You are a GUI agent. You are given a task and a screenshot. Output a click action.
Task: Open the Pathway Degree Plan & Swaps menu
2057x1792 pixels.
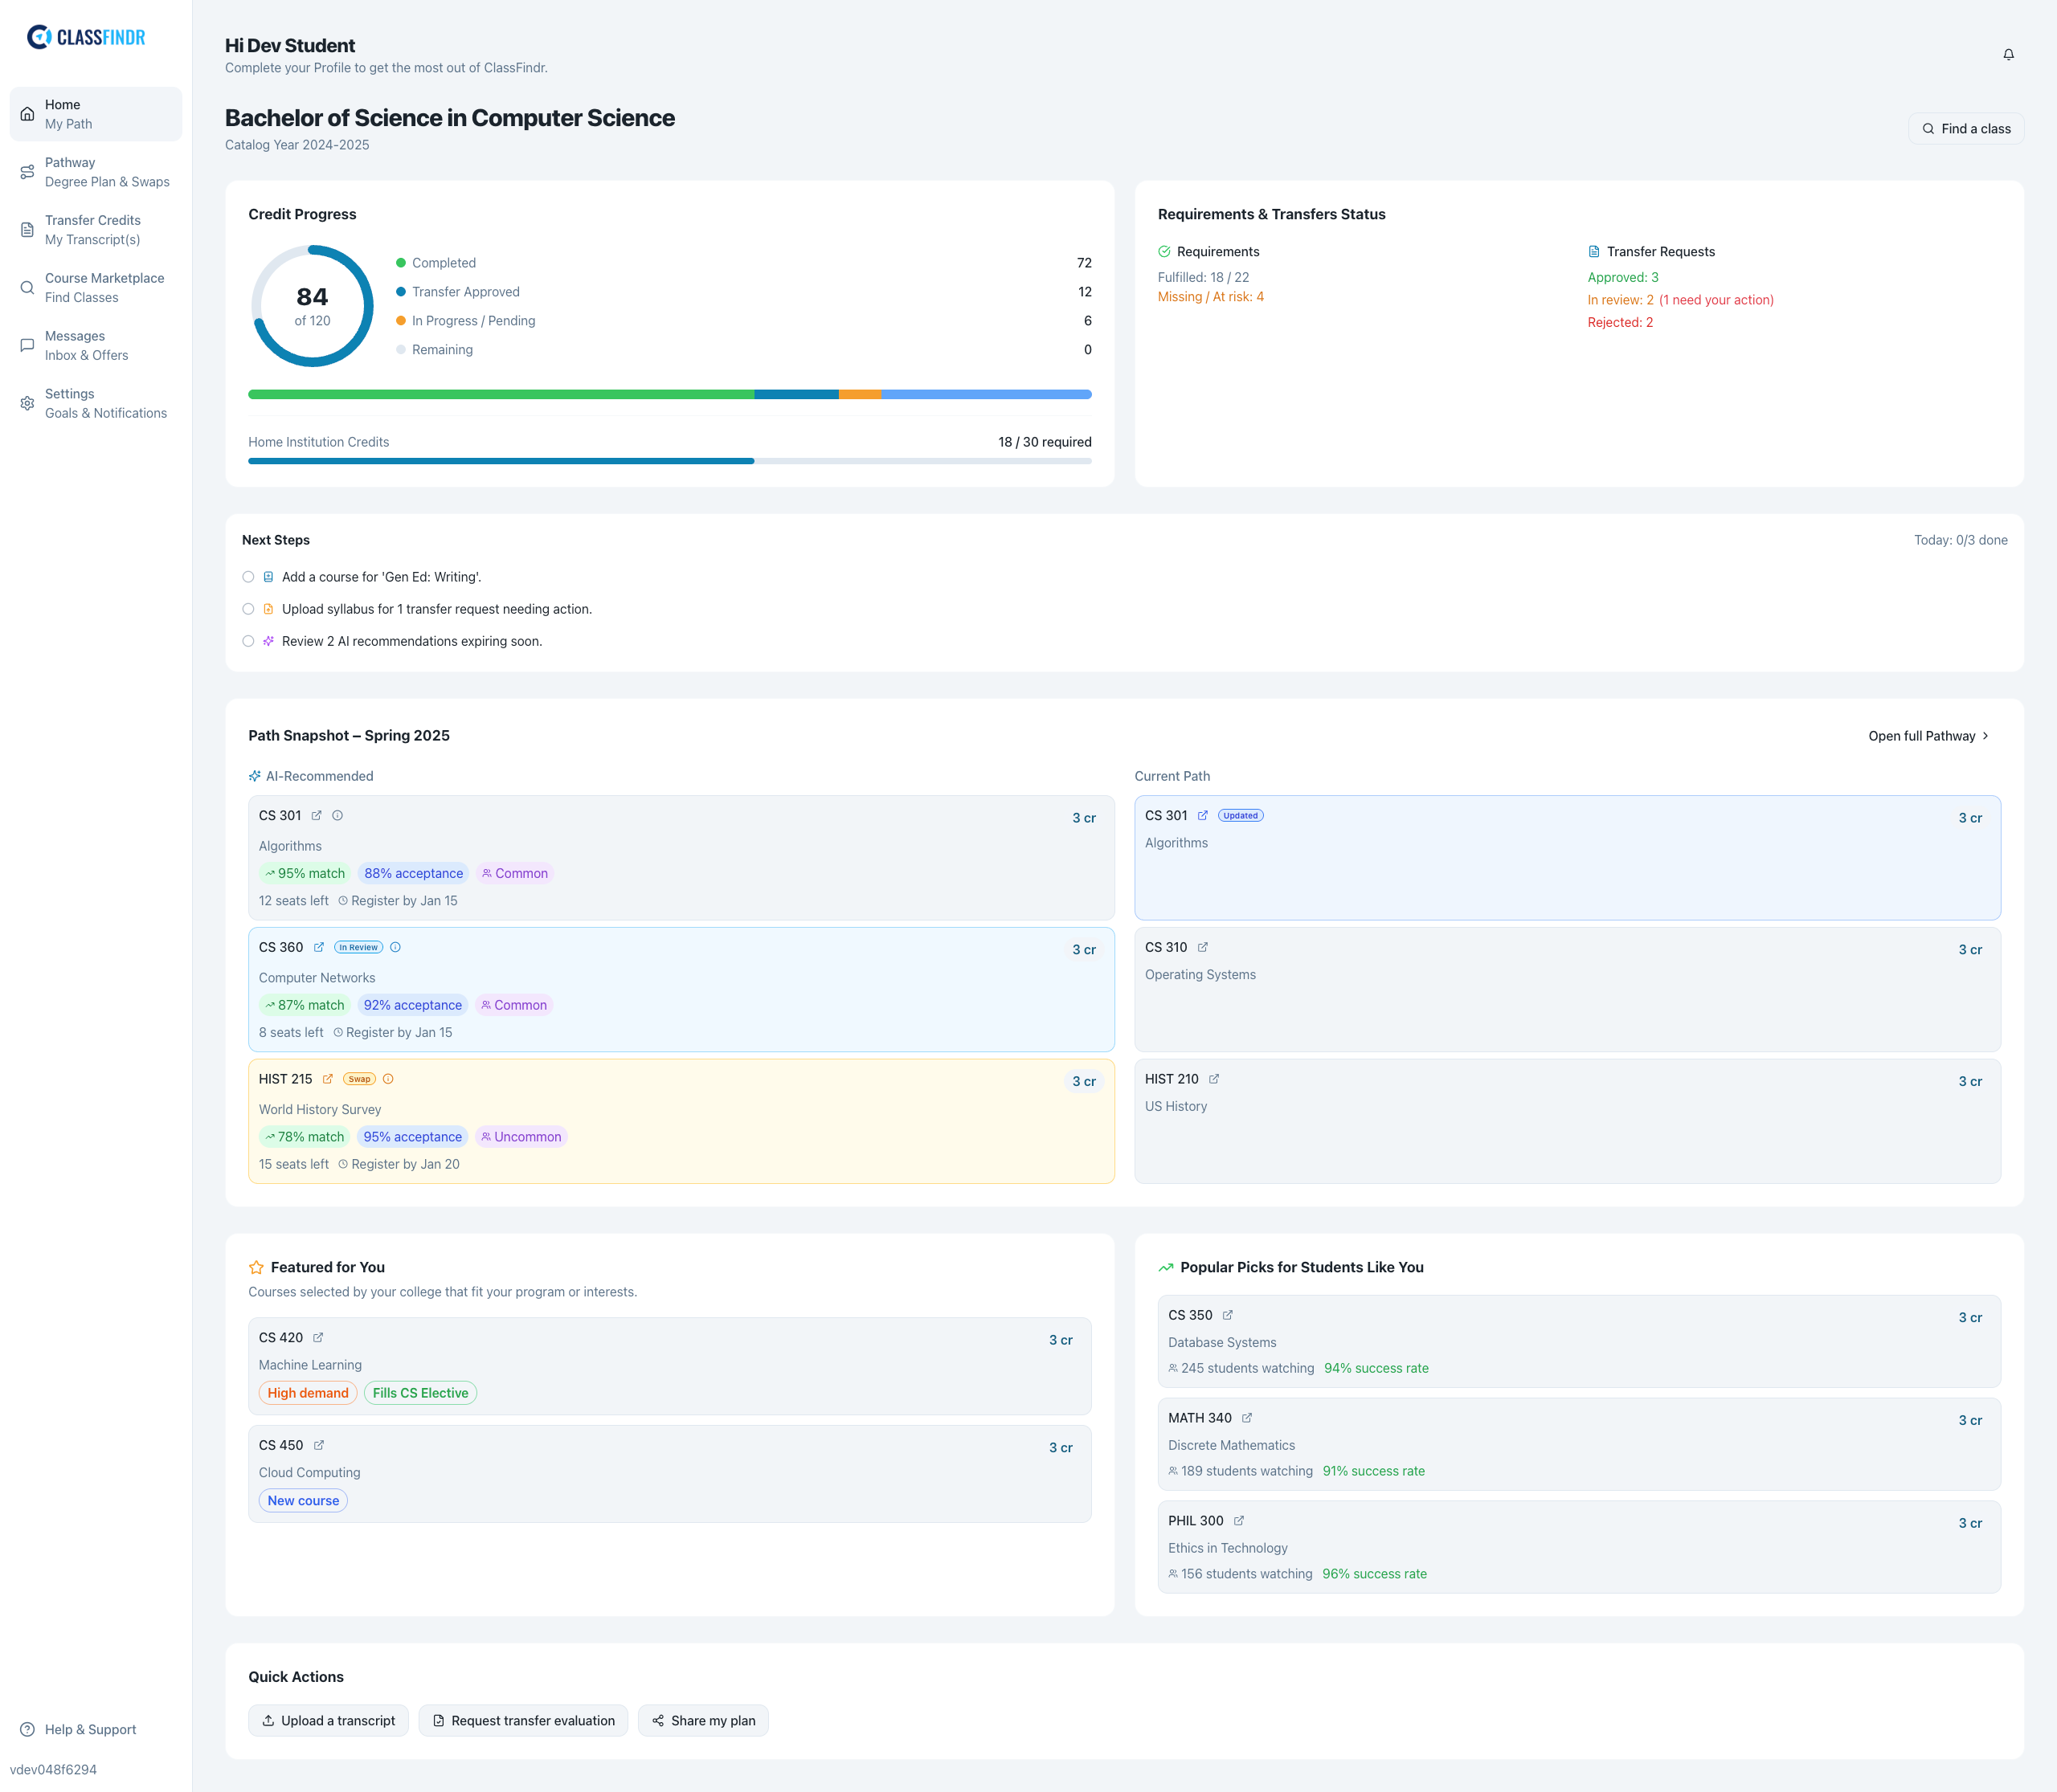[96, 172]
